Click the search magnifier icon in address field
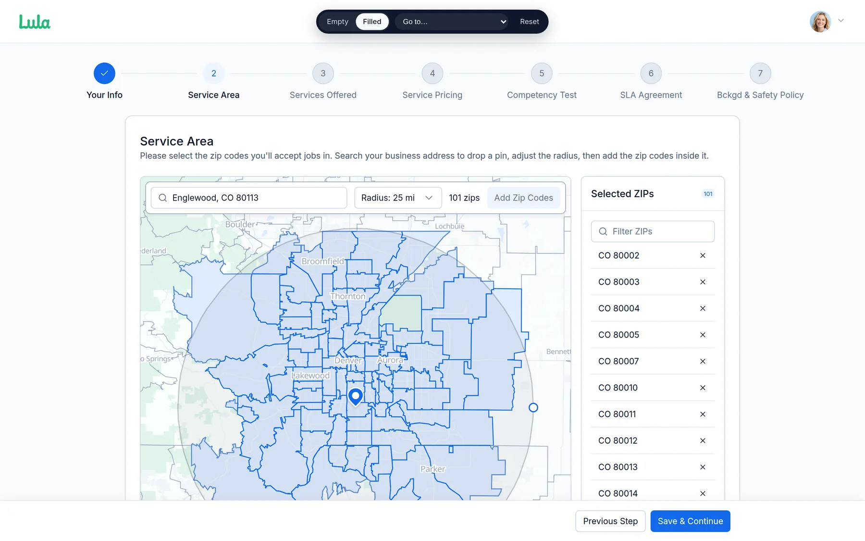The image size is (865, 541). pyautogui.click(x=163, y=198)
